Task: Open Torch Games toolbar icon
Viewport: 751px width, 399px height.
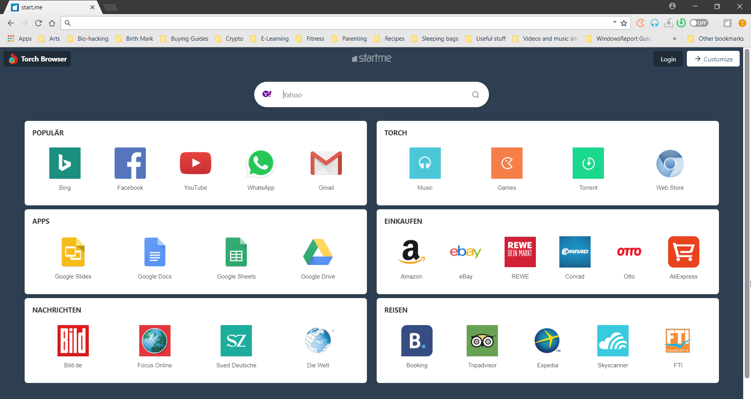Action: point(640,23)
